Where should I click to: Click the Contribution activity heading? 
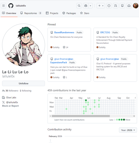tap(59, 130)
